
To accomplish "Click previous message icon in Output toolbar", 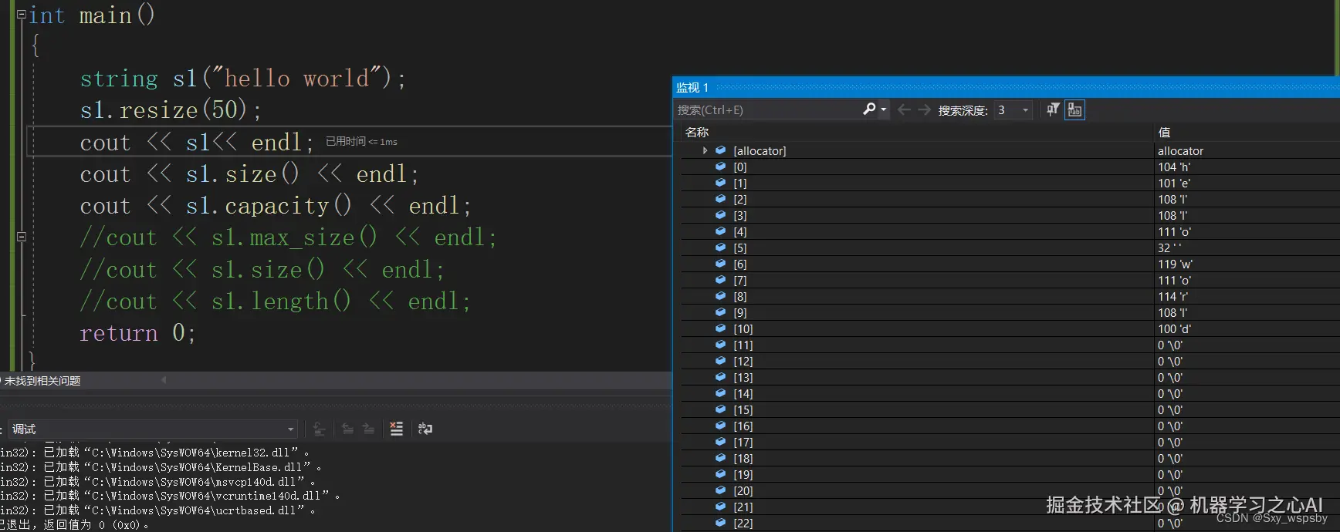I will (348, 429).
